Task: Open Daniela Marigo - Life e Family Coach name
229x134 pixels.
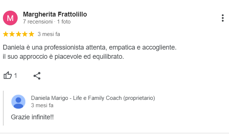Action: [93, 98]
